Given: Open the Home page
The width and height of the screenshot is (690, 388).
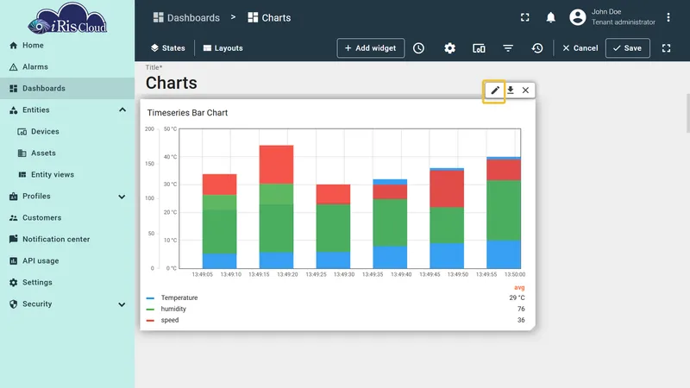Looking at the screenshot, I should point(67,46).
